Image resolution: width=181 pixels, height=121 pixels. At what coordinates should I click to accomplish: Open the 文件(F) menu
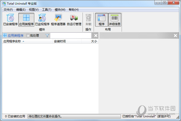pyautogui.click(x=8, y=10)
